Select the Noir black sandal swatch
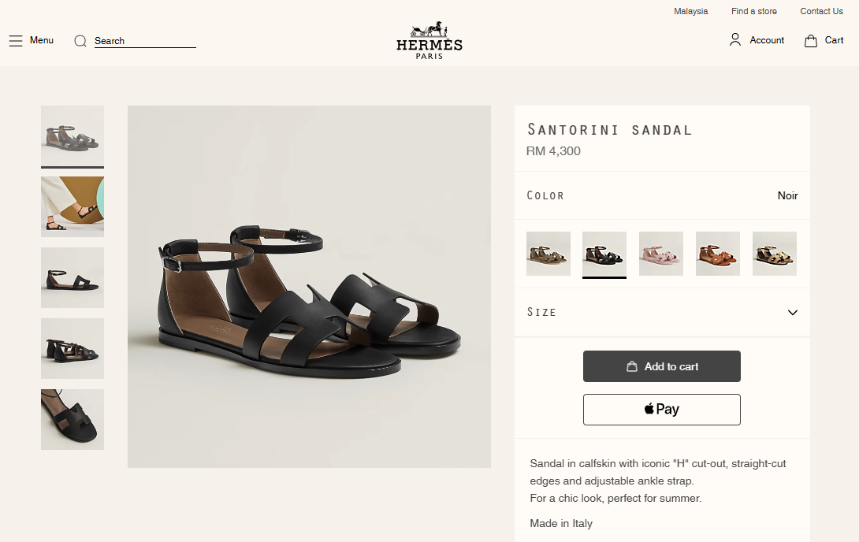Screen dimensions: 859x542 click(604, 254)
